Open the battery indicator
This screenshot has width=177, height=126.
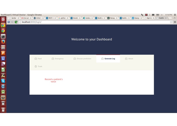coord(158,15)
